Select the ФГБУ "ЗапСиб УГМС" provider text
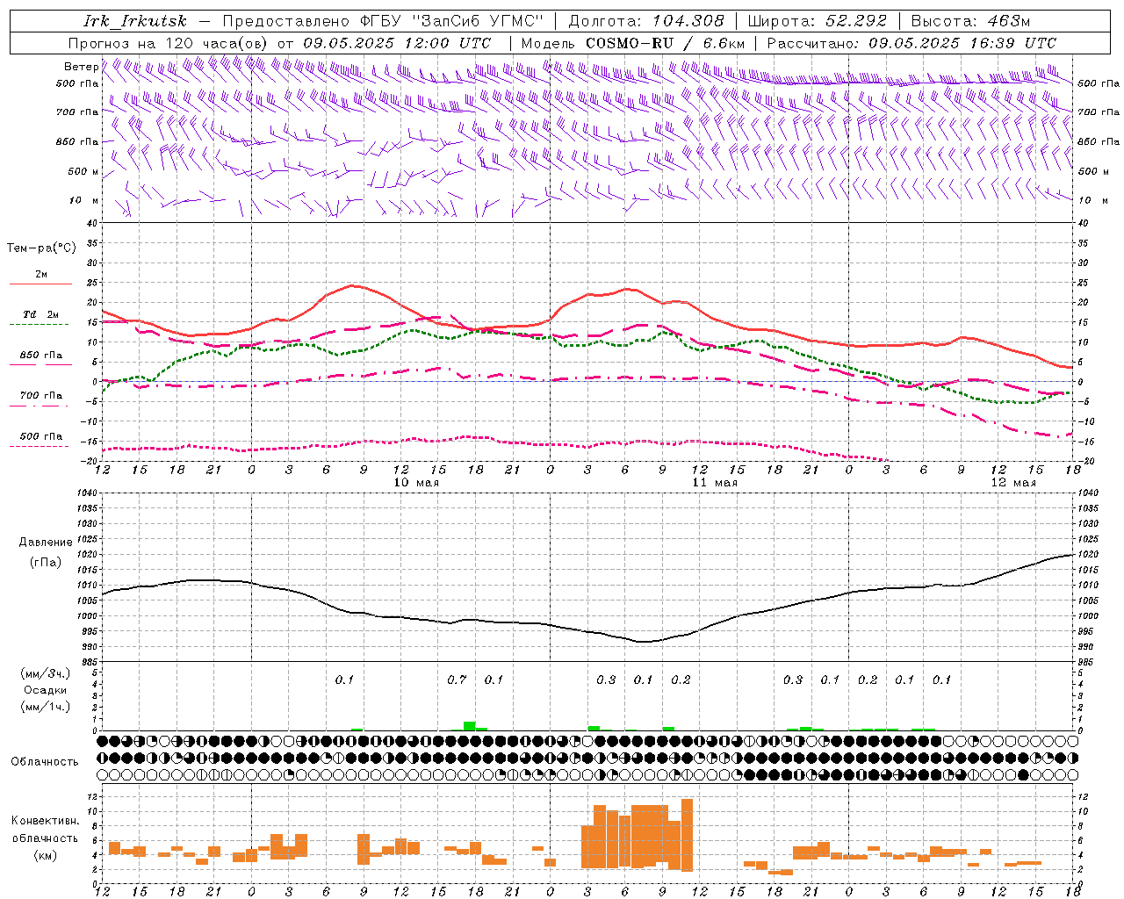1124x899 pixels. [453, 22]
